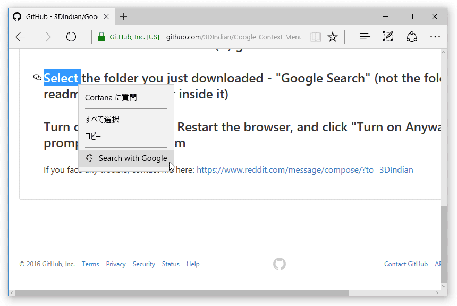This screenshot has height=306, width=457.
Task: Click the github.com address bar
Action: (233, 37)
